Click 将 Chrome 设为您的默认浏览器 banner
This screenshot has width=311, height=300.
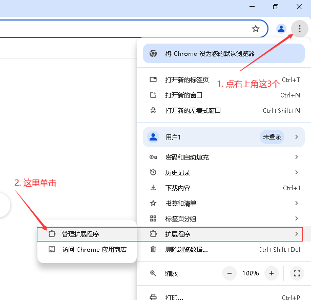click(210, 53)
